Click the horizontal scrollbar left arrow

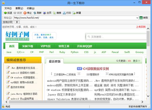tap(6, 102)
